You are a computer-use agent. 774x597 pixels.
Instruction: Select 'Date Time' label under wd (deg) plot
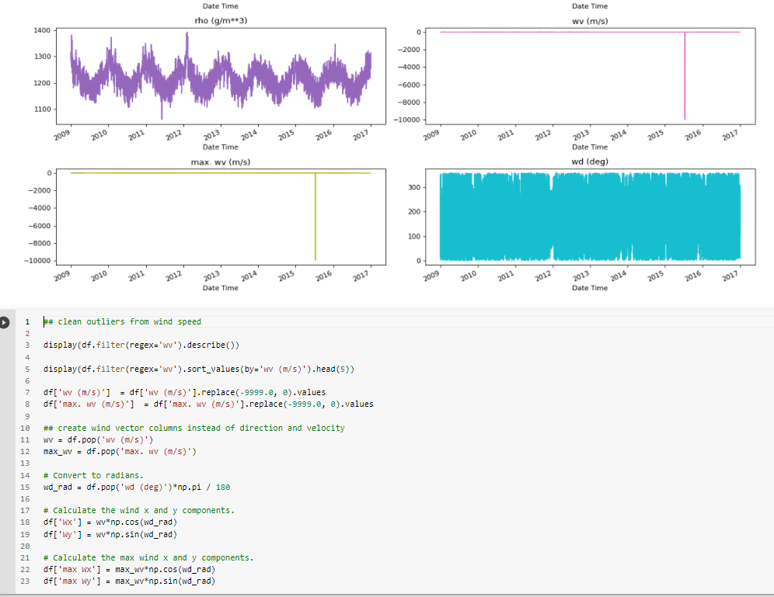pos(590,288)
